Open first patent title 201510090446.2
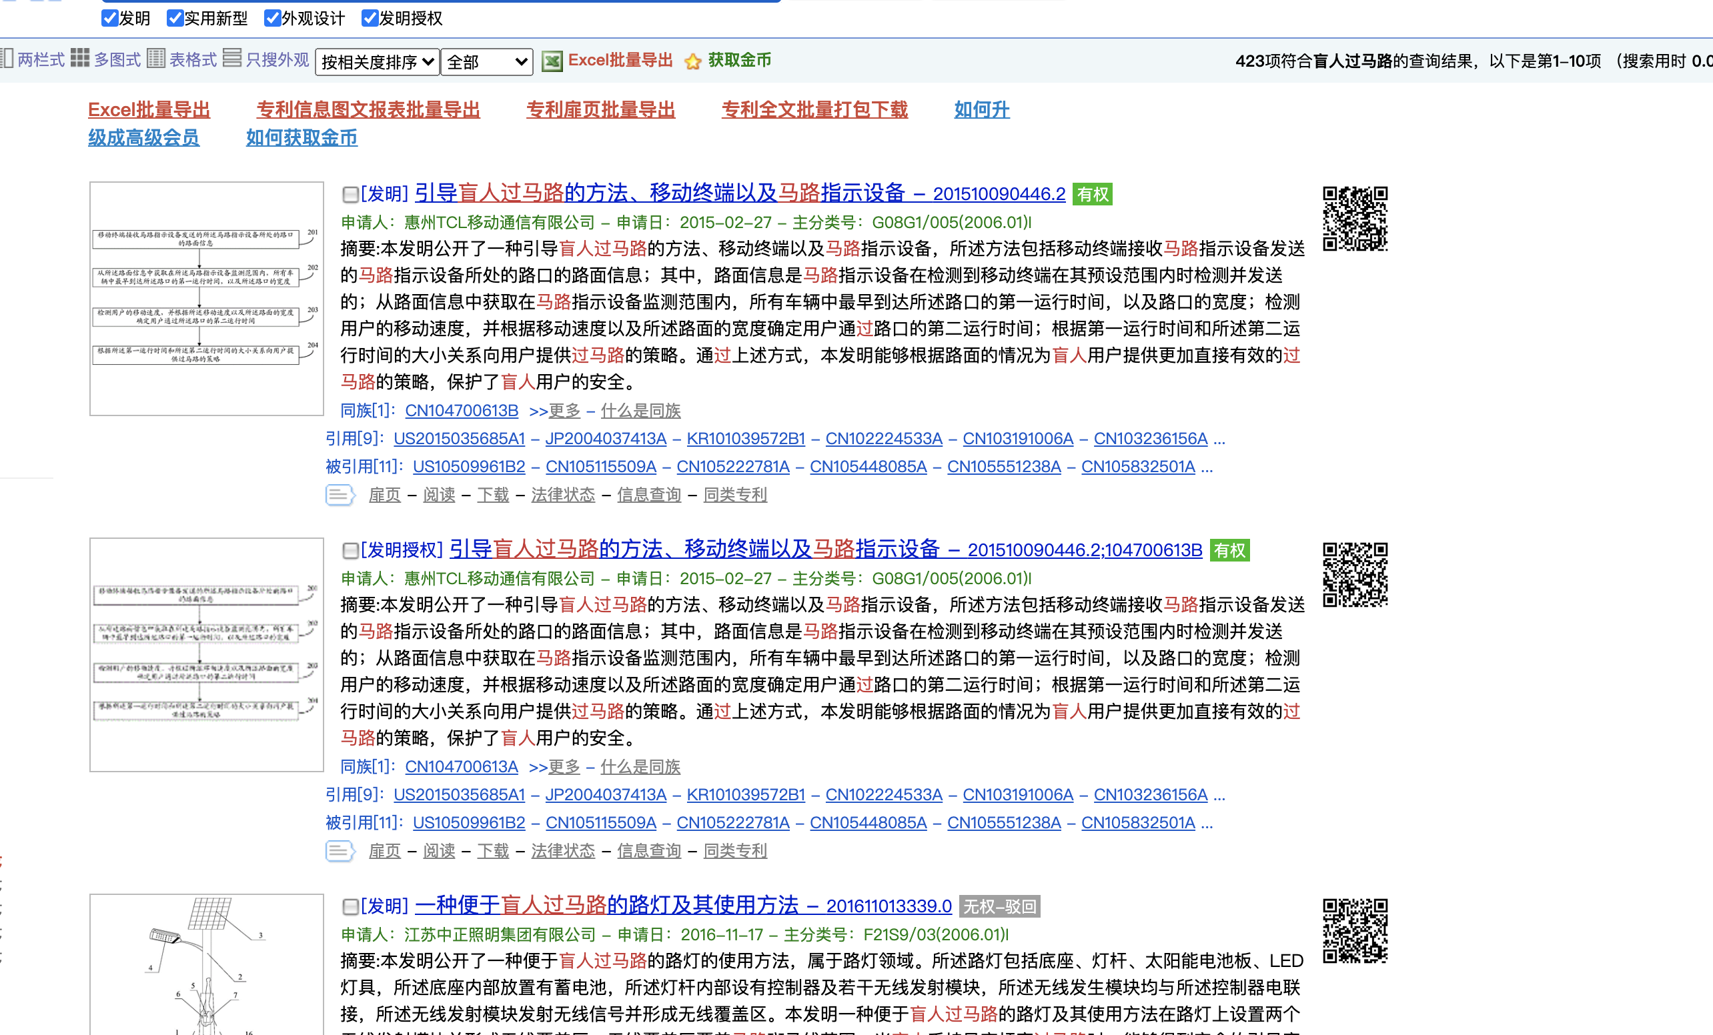 (x=740, y=193)
